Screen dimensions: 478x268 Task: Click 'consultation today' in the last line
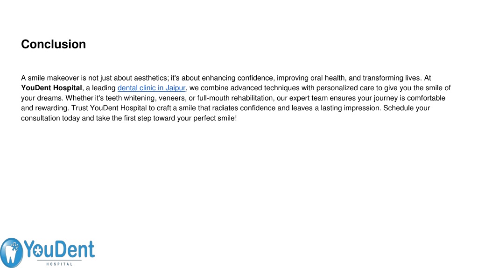[x=50, y=118]
